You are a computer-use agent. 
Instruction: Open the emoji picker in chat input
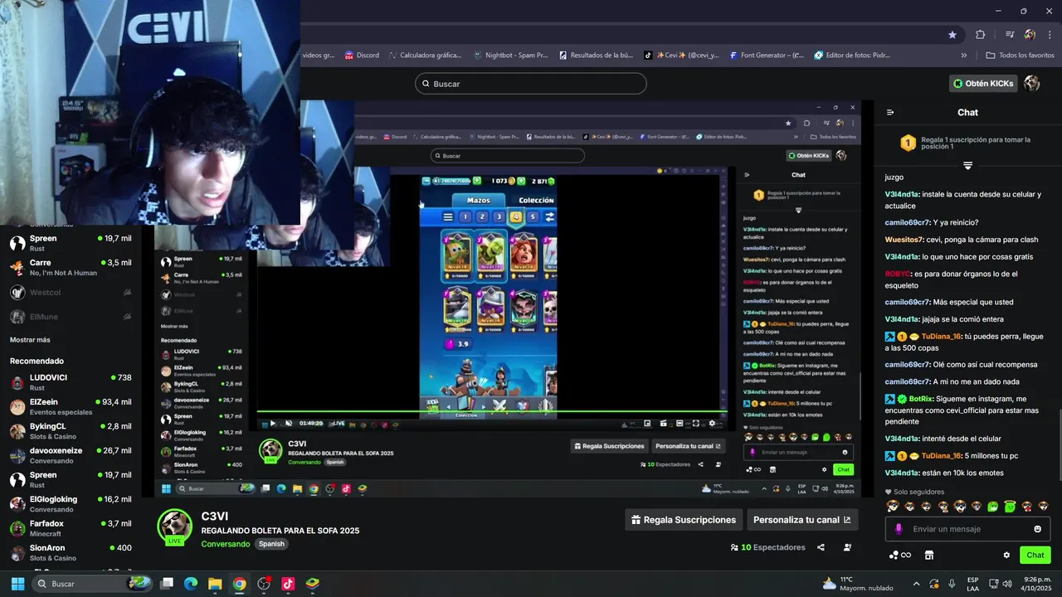[x=1037, y=529]
